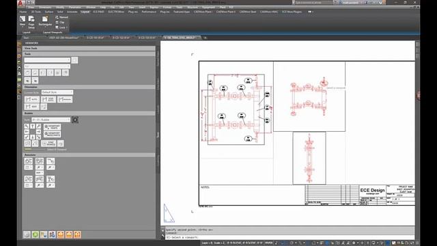Click the green circle icon at panel bottom
Image resolution: width=437 pixels, height=246 pixels.
35,234
